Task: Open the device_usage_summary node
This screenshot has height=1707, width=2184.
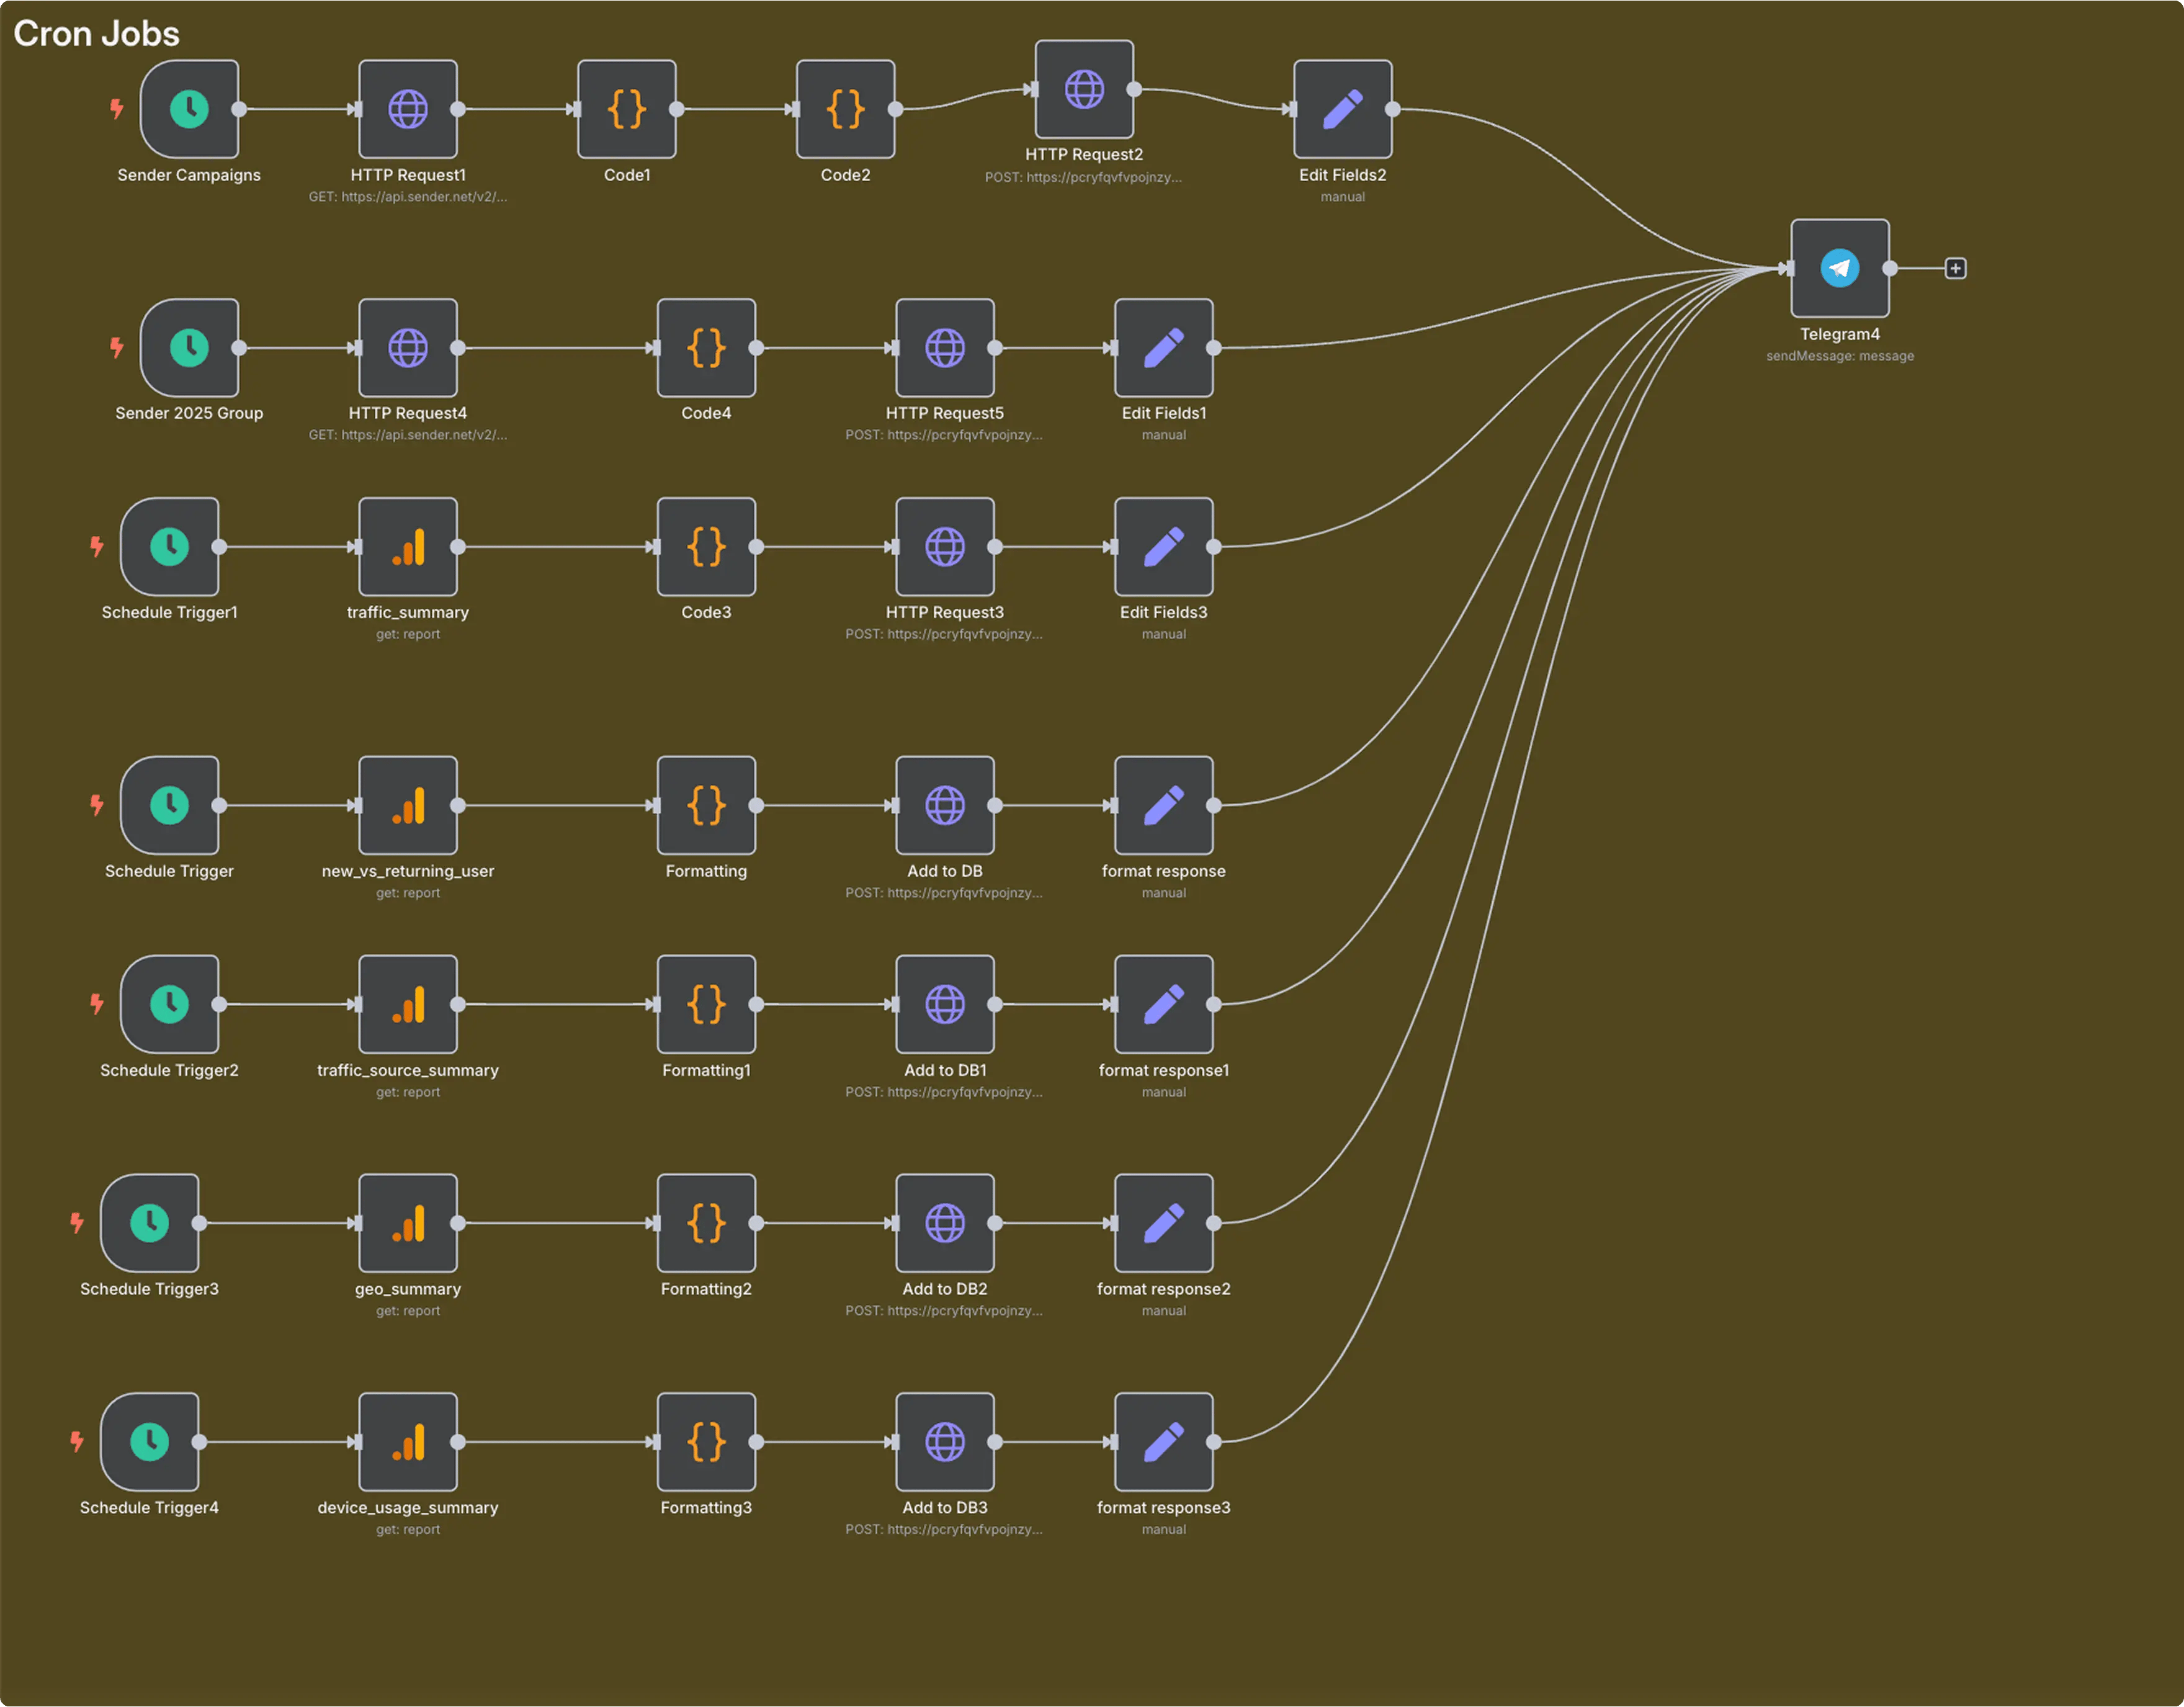Action: pos(408,1442)
